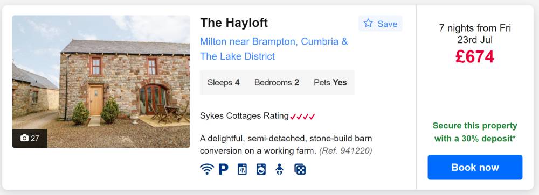View the stone barn property photo
This screenshot has height=195, width=539.
click(x=101, y=82)
